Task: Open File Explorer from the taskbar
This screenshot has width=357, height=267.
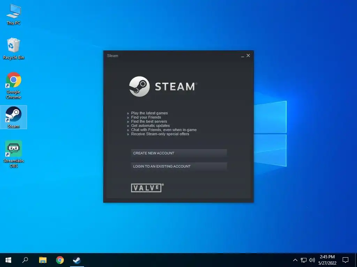Action: click(43, 260)
